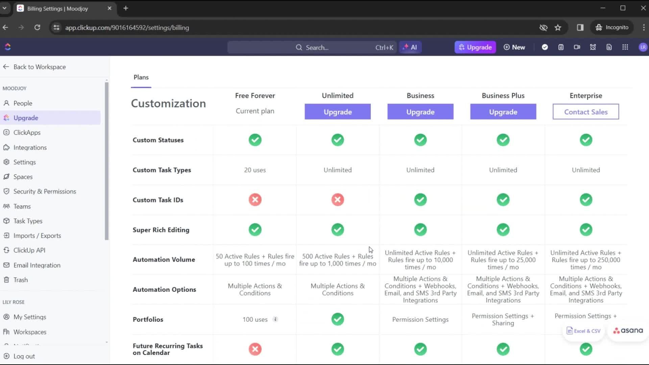Click the sidebar scroll down arrow
This screenshot has height=365, width=649.
pyautogui.click(x=107, y=342)
